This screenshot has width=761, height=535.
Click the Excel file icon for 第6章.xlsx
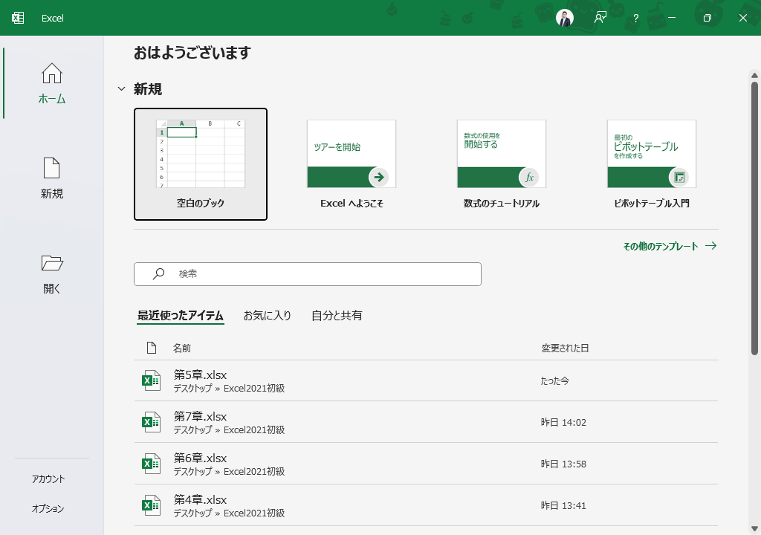pyautogui.click(x=151, y=464)
